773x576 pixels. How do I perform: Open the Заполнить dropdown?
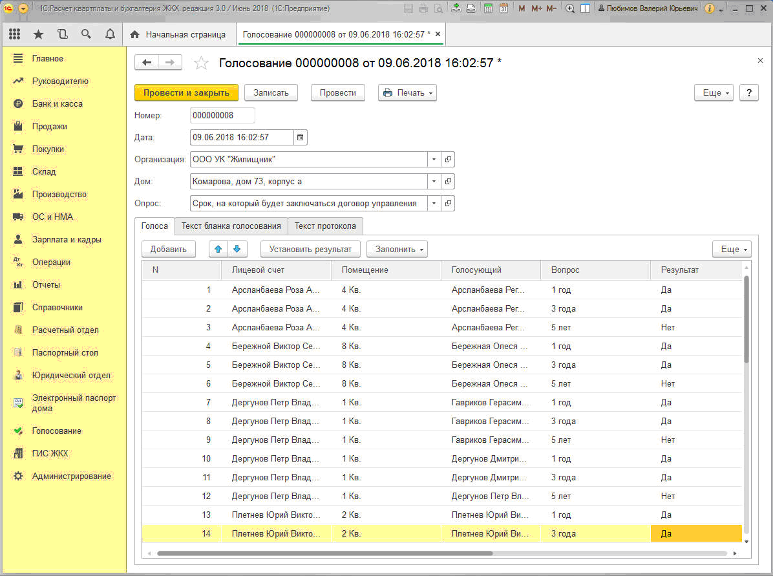click(397, 249)
